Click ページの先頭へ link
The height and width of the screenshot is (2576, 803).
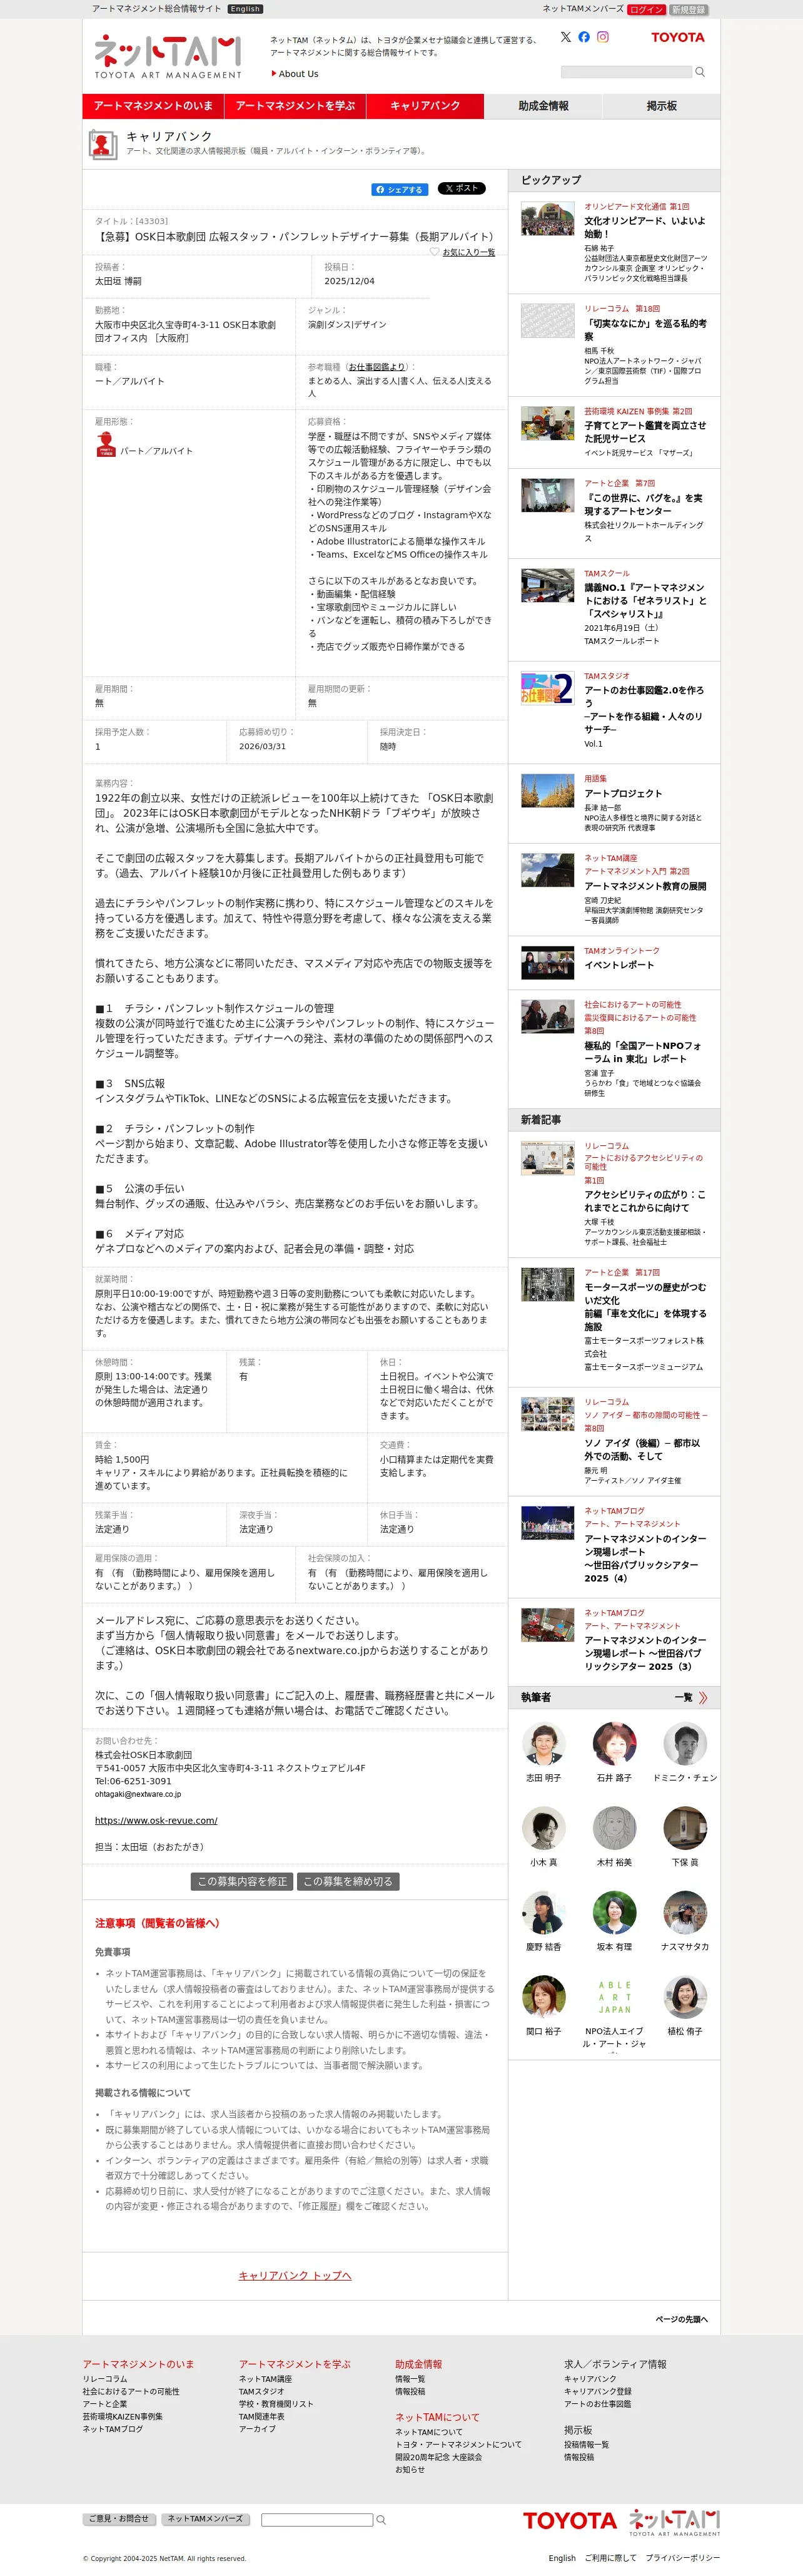[681, 2319]
